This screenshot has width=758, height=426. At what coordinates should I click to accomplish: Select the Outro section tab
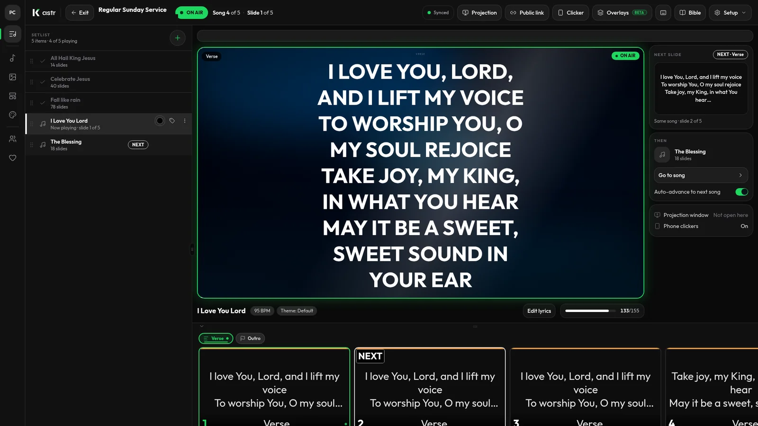(250, 338)
